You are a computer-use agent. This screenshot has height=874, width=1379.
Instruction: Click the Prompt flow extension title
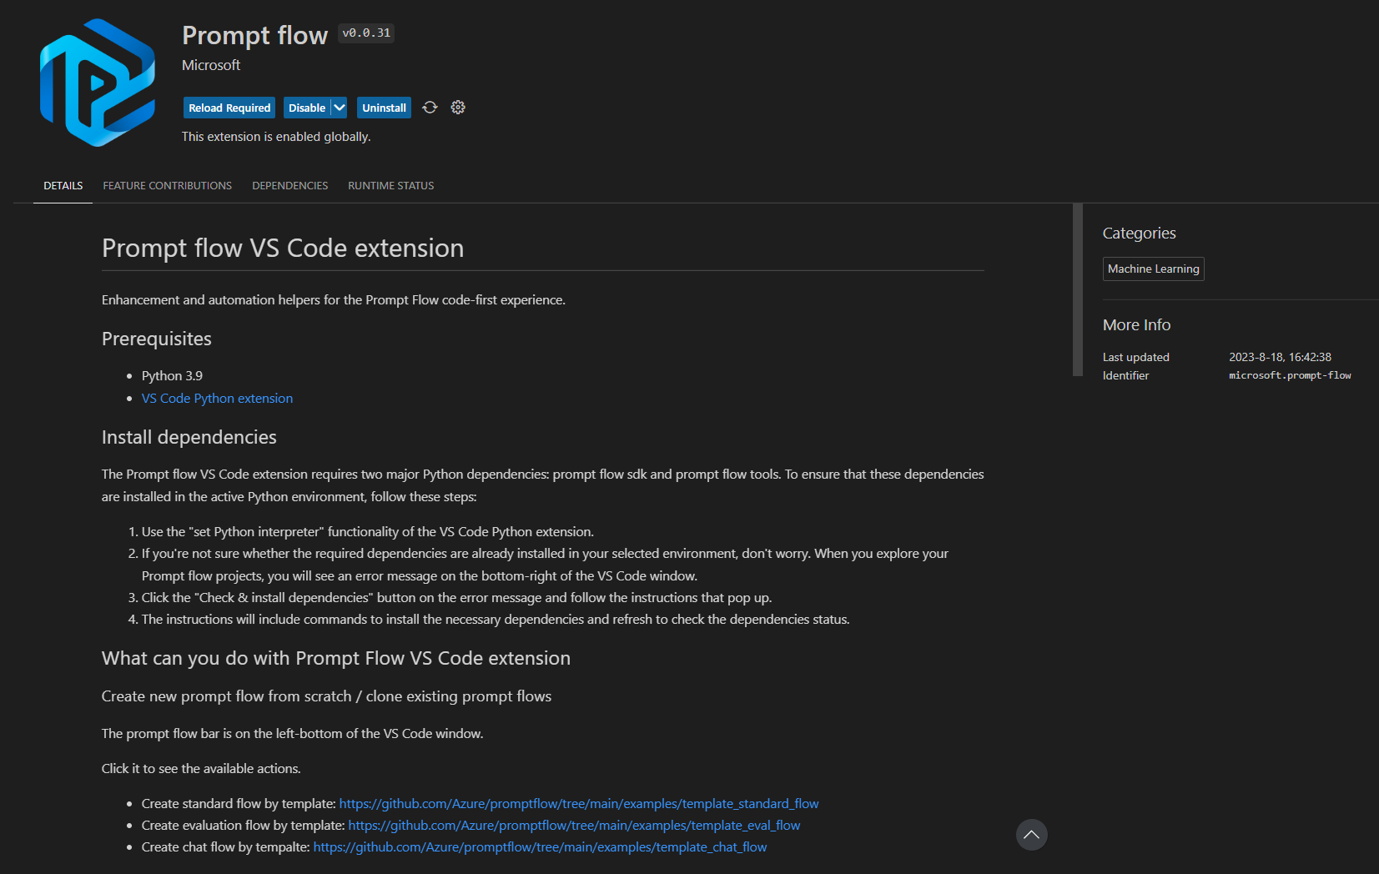click(255, 35)
